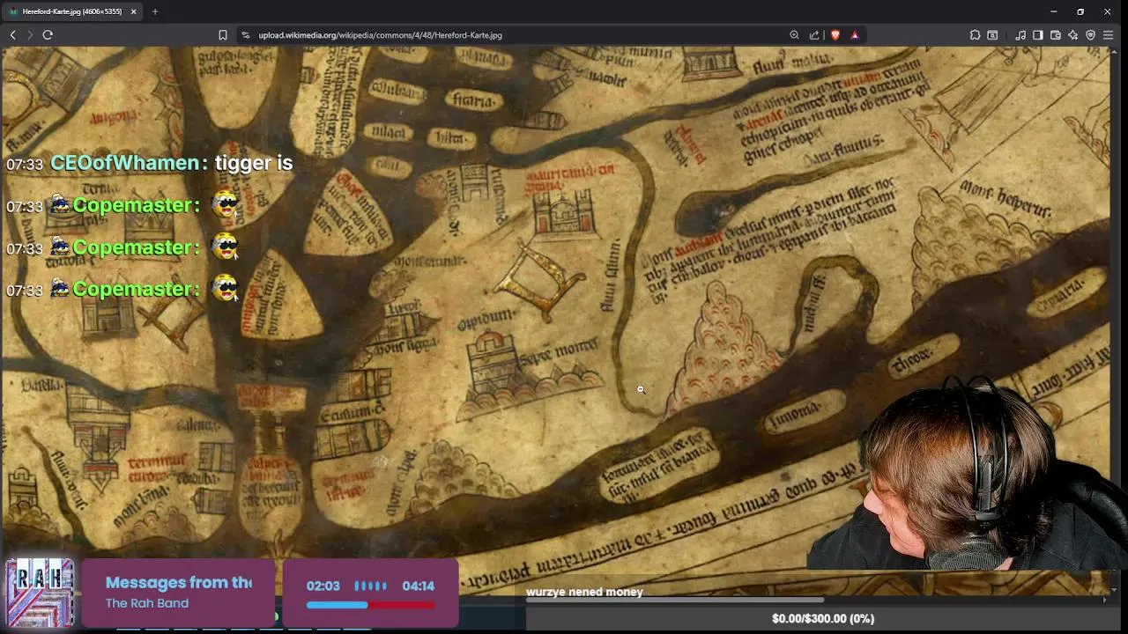Image resolution: width=1128 pixels, height=634 pixels.
Task: Open Brave Rewards triangle icon
Action: (855, 35)
